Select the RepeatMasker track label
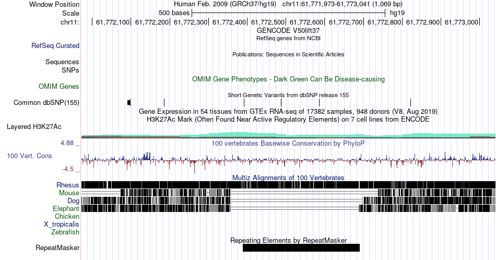Screen dimensions: 496x260 tap(57, 247)
